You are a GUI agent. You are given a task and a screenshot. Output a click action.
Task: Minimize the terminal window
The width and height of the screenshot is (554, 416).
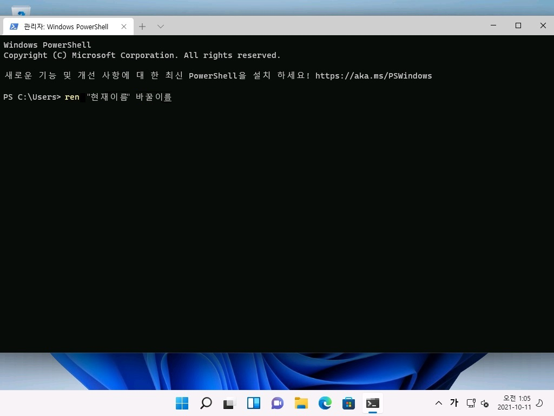(x=493, y=25)
